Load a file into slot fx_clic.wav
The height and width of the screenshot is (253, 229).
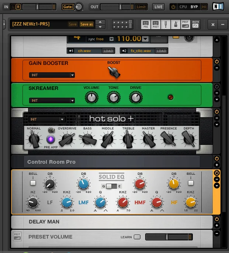[x=162, y=51]
